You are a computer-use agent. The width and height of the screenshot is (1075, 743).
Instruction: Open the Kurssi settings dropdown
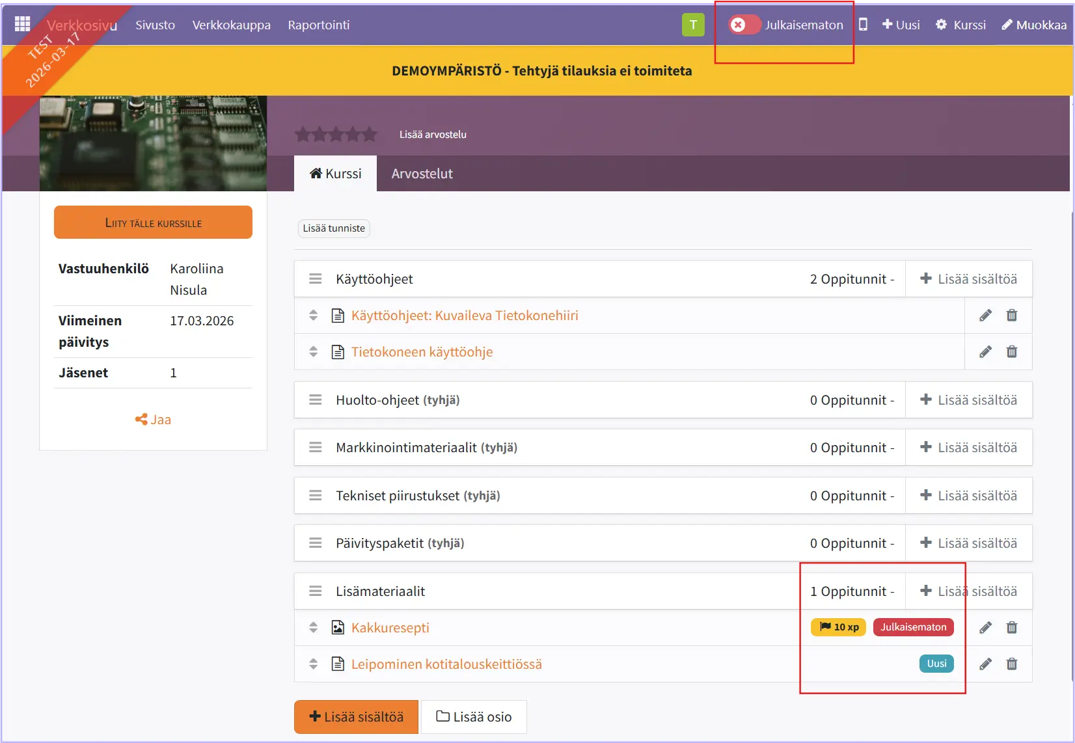coord(960,25)
